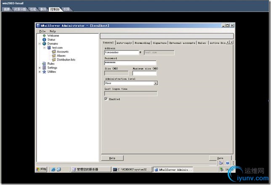This screenshot has width=271, height=185.
Task: Open the 控制台 tab
Action: (55, 9)
